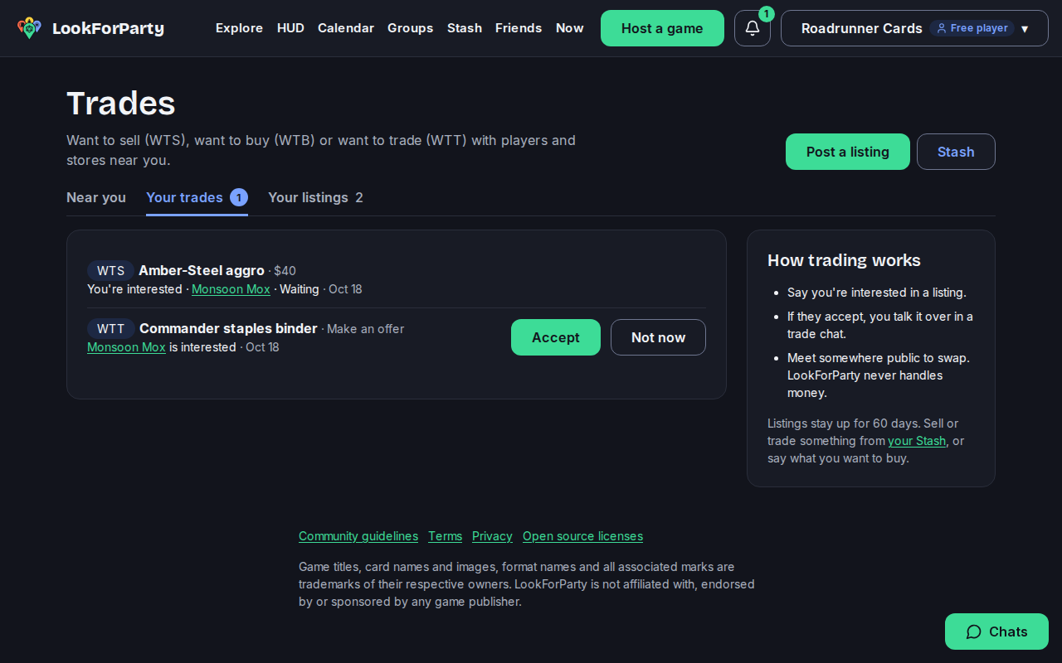This screenshot has width=1062, height=663.
Task: Click the LookForParty logo icon
Action: [29, 28]
